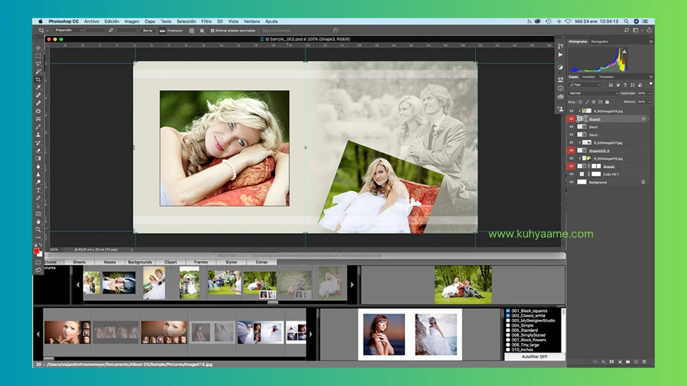Select the Gradient tool
This screenshot has width=687, height=386.
[38, 159]
